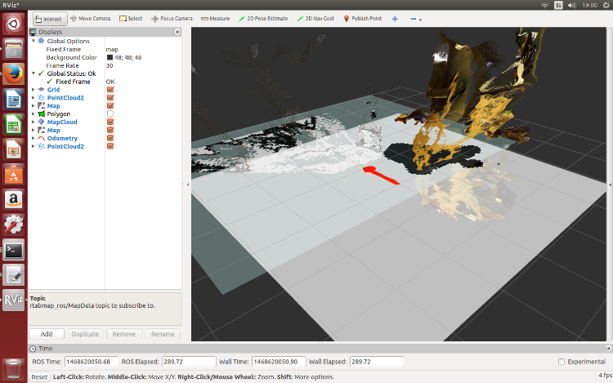The width and height of the screenshot is (613, 383).
Task: Expand the MapCloud display tree item
Action: tap(34, 122)
